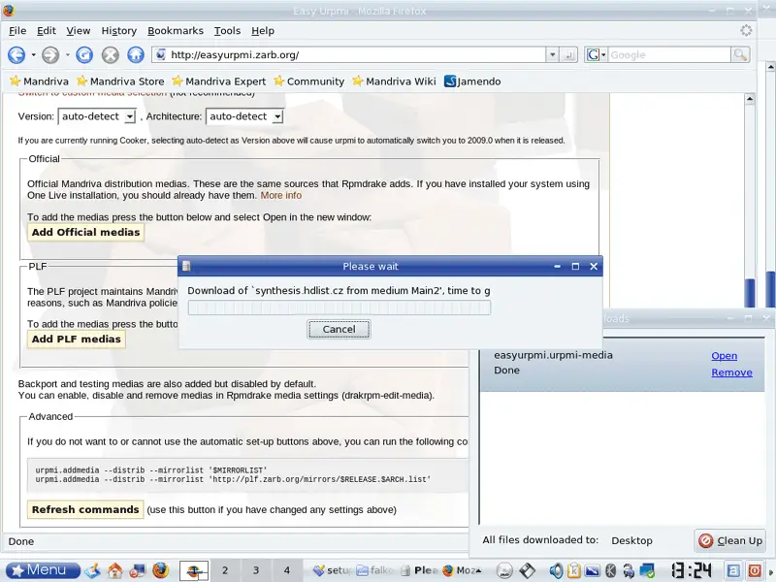
Task: Click the Bluetooth tray icon
Action: pos(611,570)
